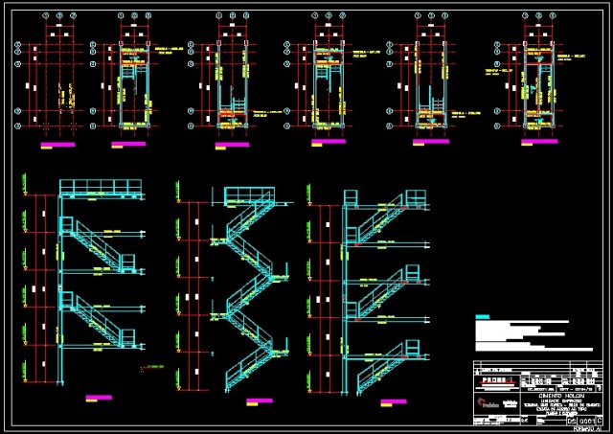Click the top guardrail platform of left stair elevation
Image resolution: width=613 pixels, height=434 pixels.
pos(102,188)
